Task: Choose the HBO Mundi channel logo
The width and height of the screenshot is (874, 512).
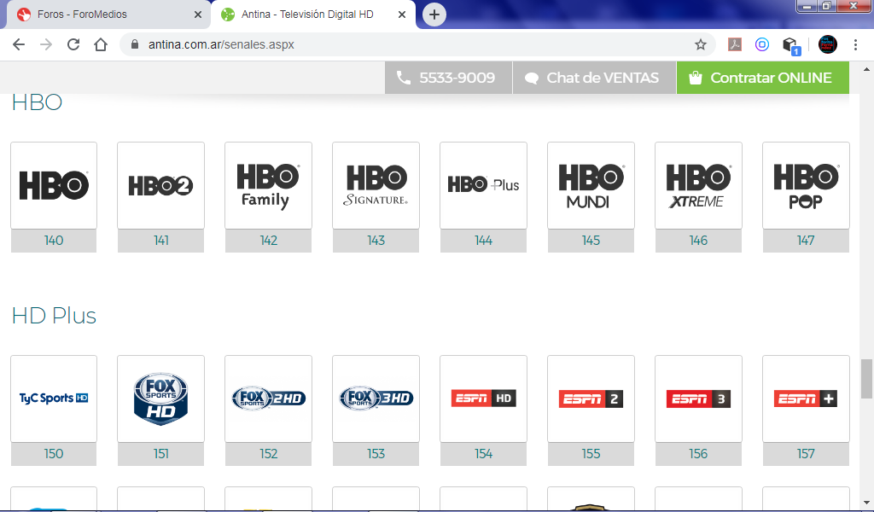Action: (x=591, y=185)
